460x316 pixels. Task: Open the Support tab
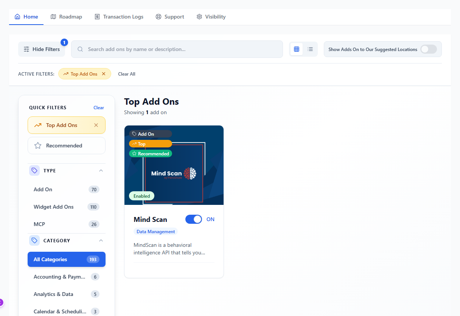click(170, 17)
